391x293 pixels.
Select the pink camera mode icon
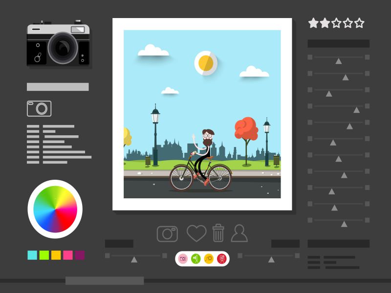(183, 259)
